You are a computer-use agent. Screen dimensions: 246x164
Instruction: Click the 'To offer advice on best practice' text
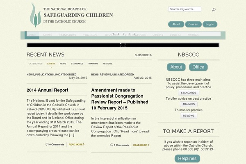[189, 98]
